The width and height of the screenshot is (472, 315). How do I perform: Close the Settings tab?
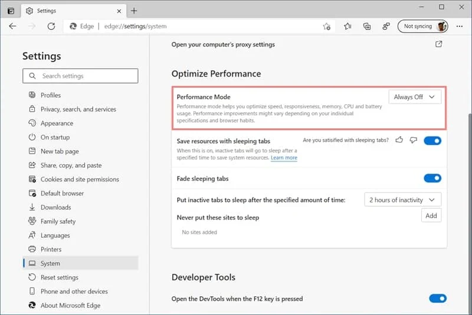click(119, 11)
